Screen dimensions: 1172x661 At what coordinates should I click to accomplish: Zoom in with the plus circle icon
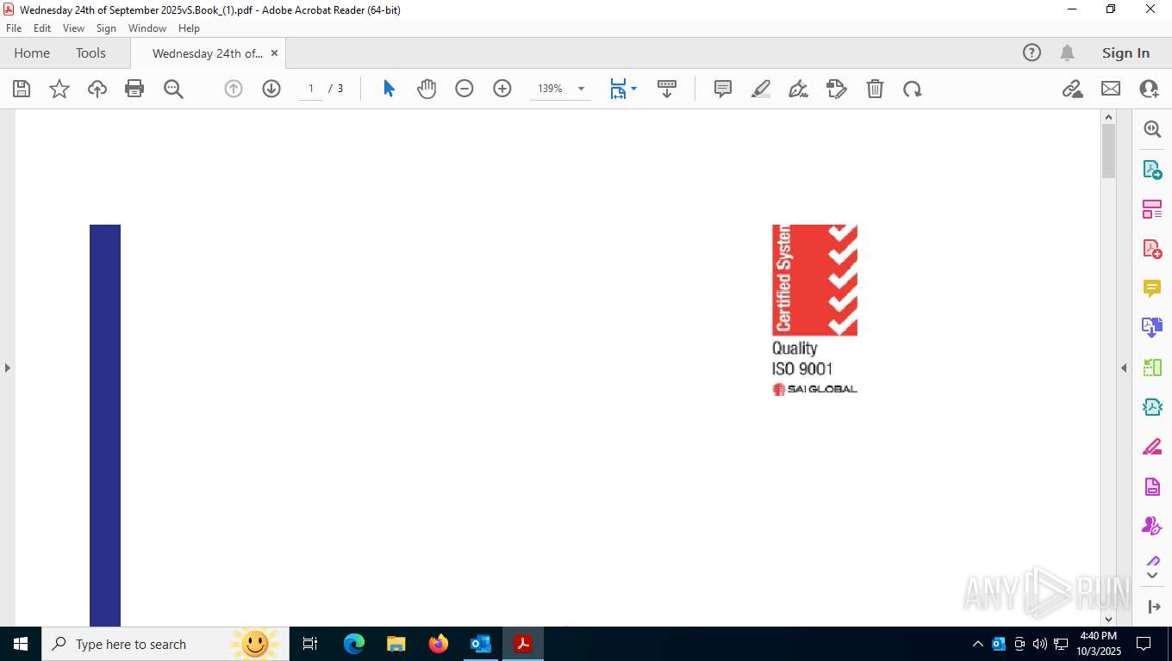(x=502, y=89)
